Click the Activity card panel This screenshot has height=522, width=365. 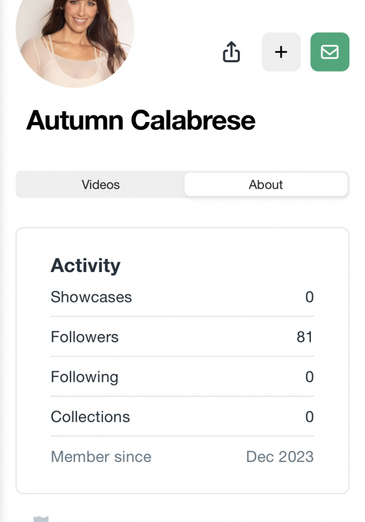click(182, 361)
